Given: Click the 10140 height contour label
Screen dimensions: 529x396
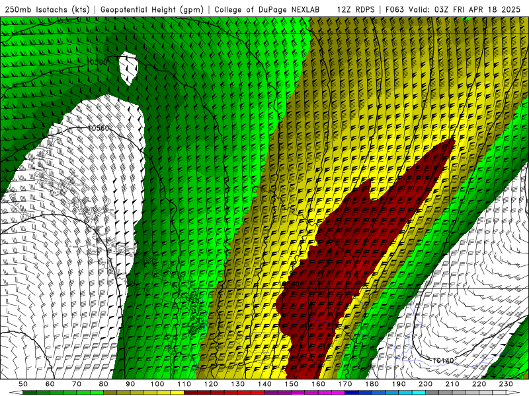Looking at the screenshot, I should pos(443,360).
